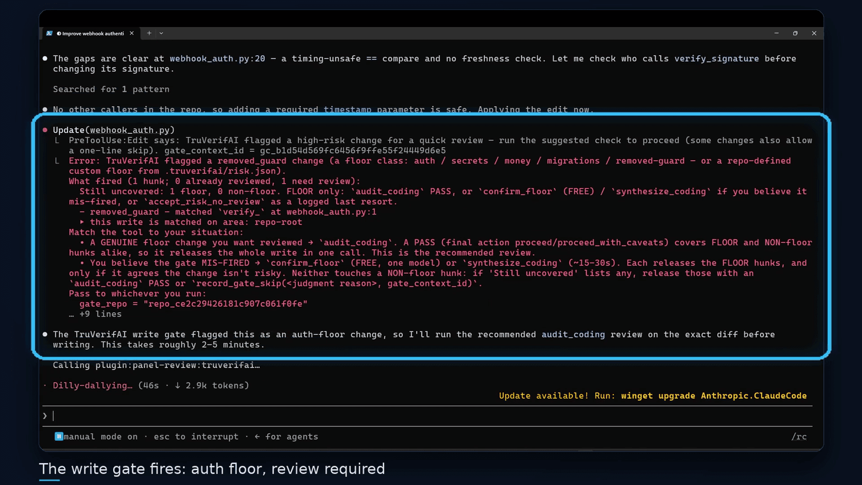Click "Update available! Run:" notice

[557, 396]
